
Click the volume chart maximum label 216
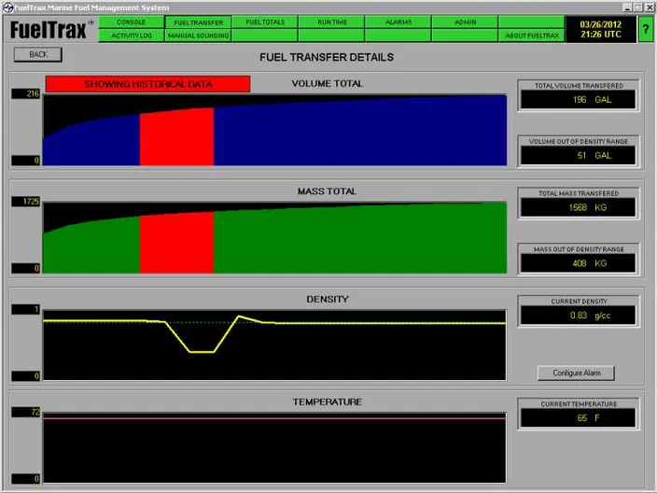coord(25,93)
